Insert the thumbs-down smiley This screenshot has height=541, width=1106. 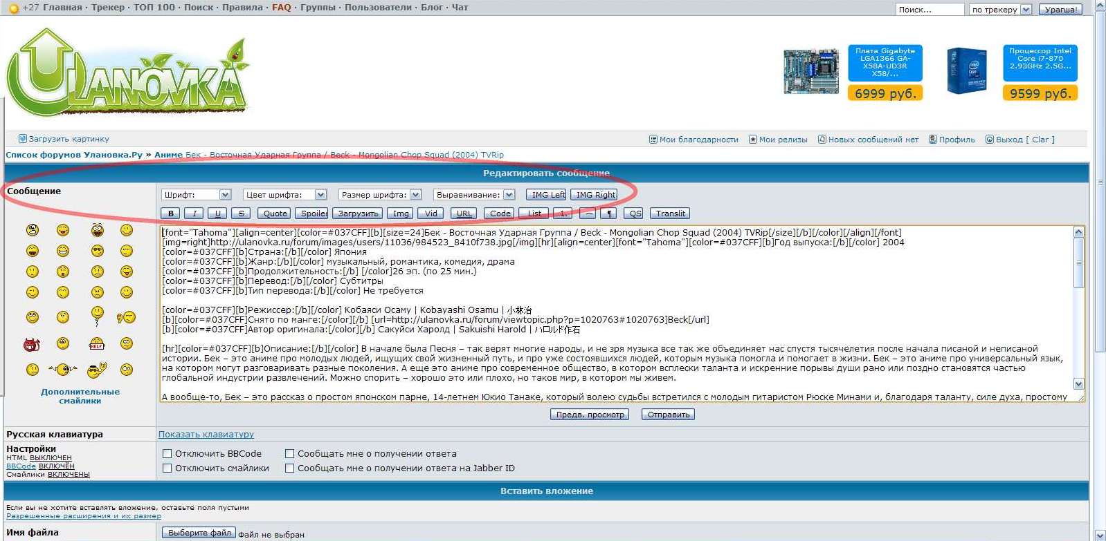126,317
